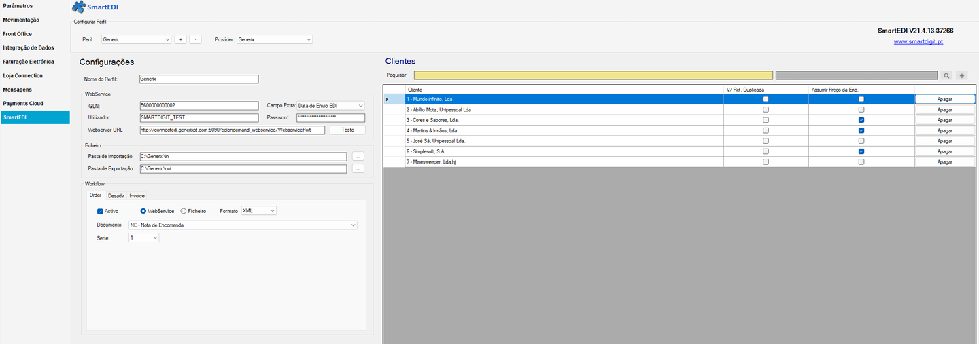Select client row 7 - Minesweeper, Lda.hj
This screenshot has height=344, width=979.
click(564, 162)
